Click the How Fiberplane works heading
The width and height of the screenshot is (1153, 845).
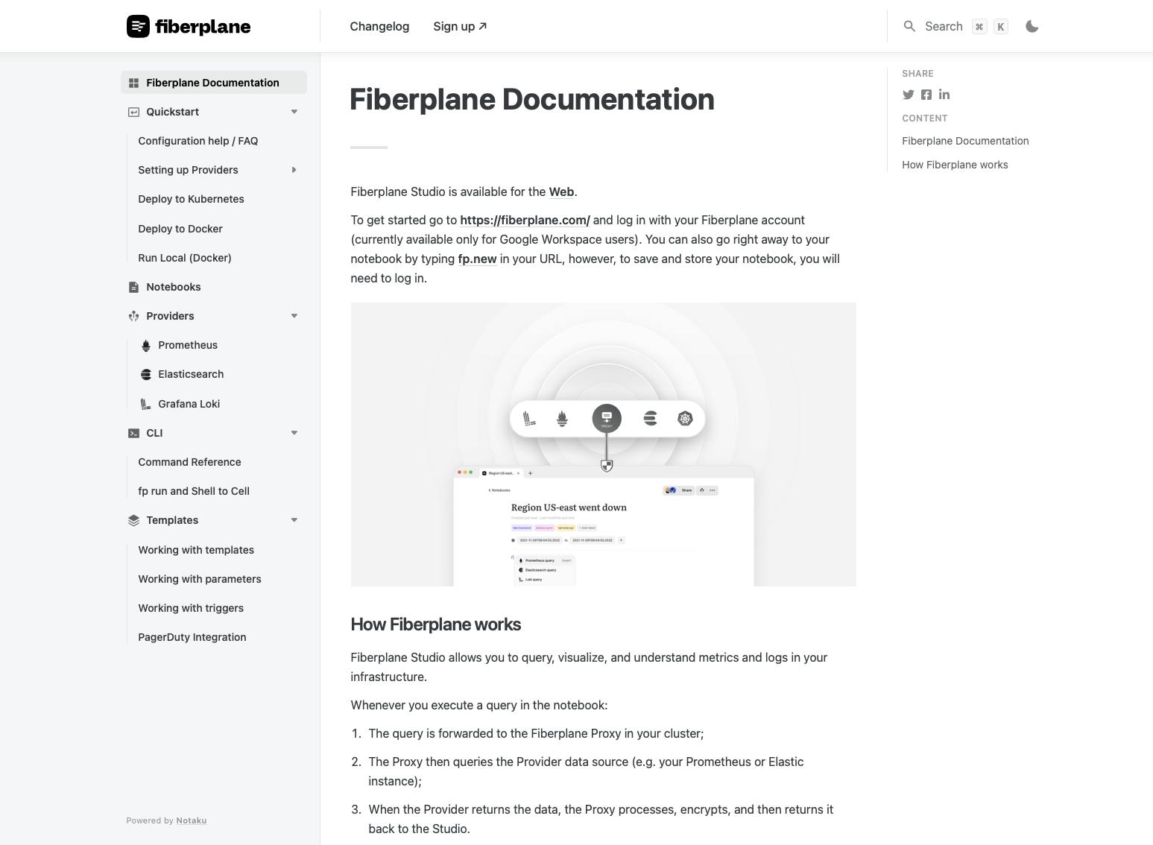click(x=435, y=624)
